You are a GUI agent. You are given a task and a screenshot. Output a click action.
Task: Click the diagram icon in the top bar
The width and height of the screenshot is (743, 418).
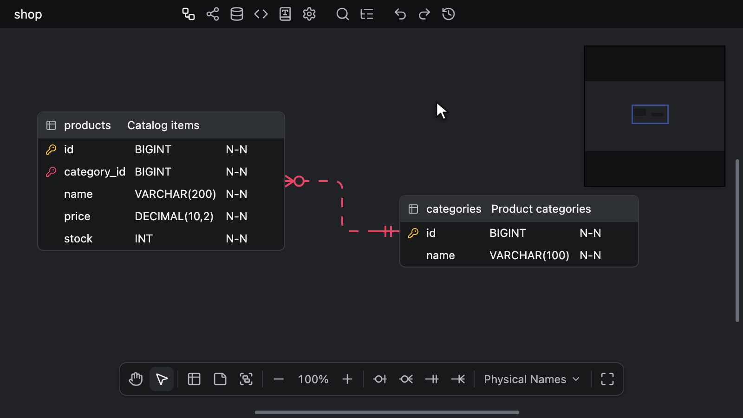[188, 14]
